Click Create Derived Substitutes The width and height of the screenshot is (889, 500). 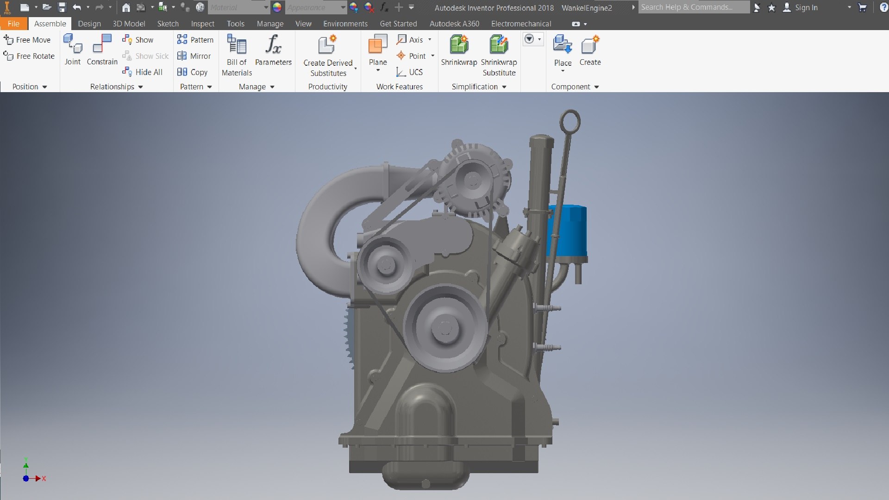pos(328,56)
